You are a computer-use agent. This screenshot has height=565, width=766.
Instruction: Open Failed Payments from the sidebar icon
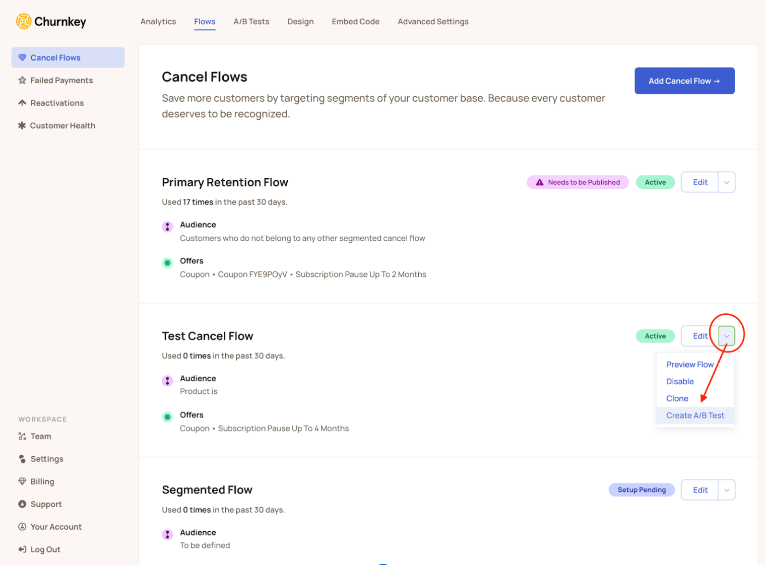coord(22,80)
